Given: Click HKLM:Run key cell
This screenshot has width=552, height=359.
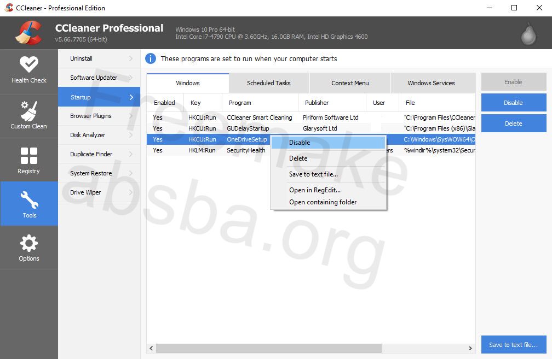Looking at the screenshot, I should click(x=202, y=150).
